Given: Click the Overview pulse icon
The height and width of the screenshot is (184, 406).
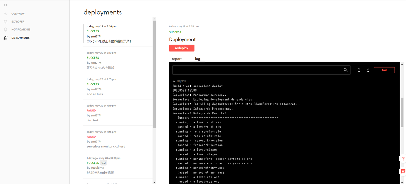Looking at the screenshot, I should [x=6, y=14].
